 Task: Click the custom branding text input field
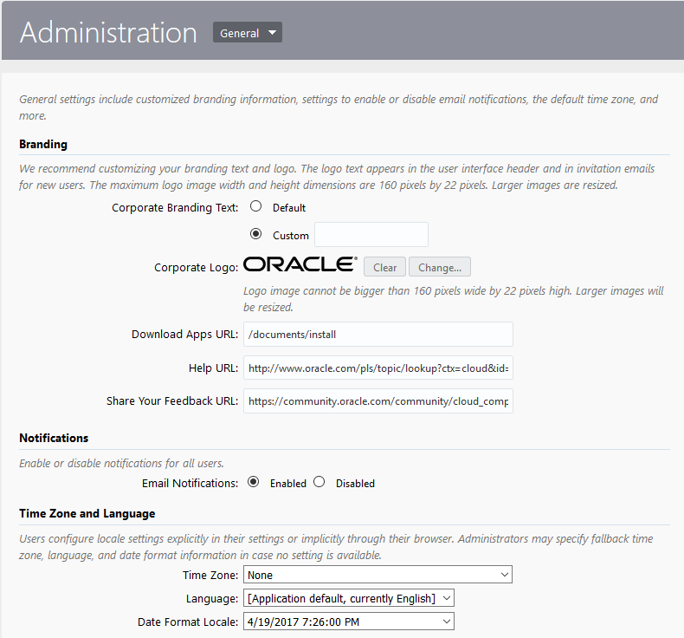[x=371, y=235]
